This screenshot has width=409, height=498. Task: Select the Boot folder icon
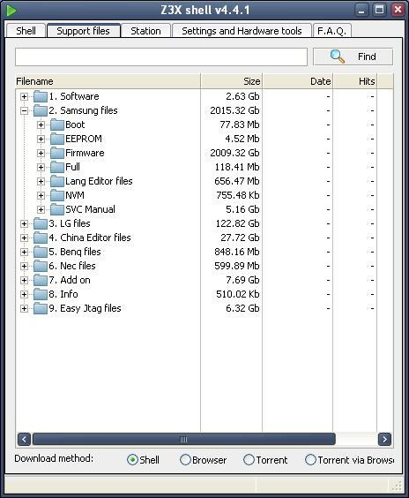point(57,124)
